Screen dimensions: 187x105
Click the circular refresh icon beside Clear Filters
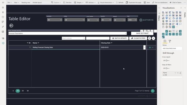point(149,38)
